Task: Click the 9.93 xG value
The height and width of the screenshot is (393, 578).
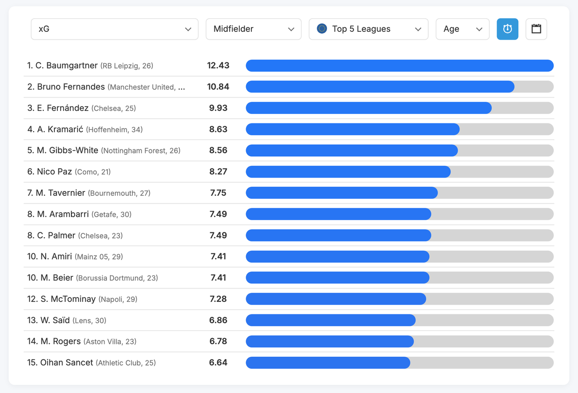Action: [x=218, y=108]
